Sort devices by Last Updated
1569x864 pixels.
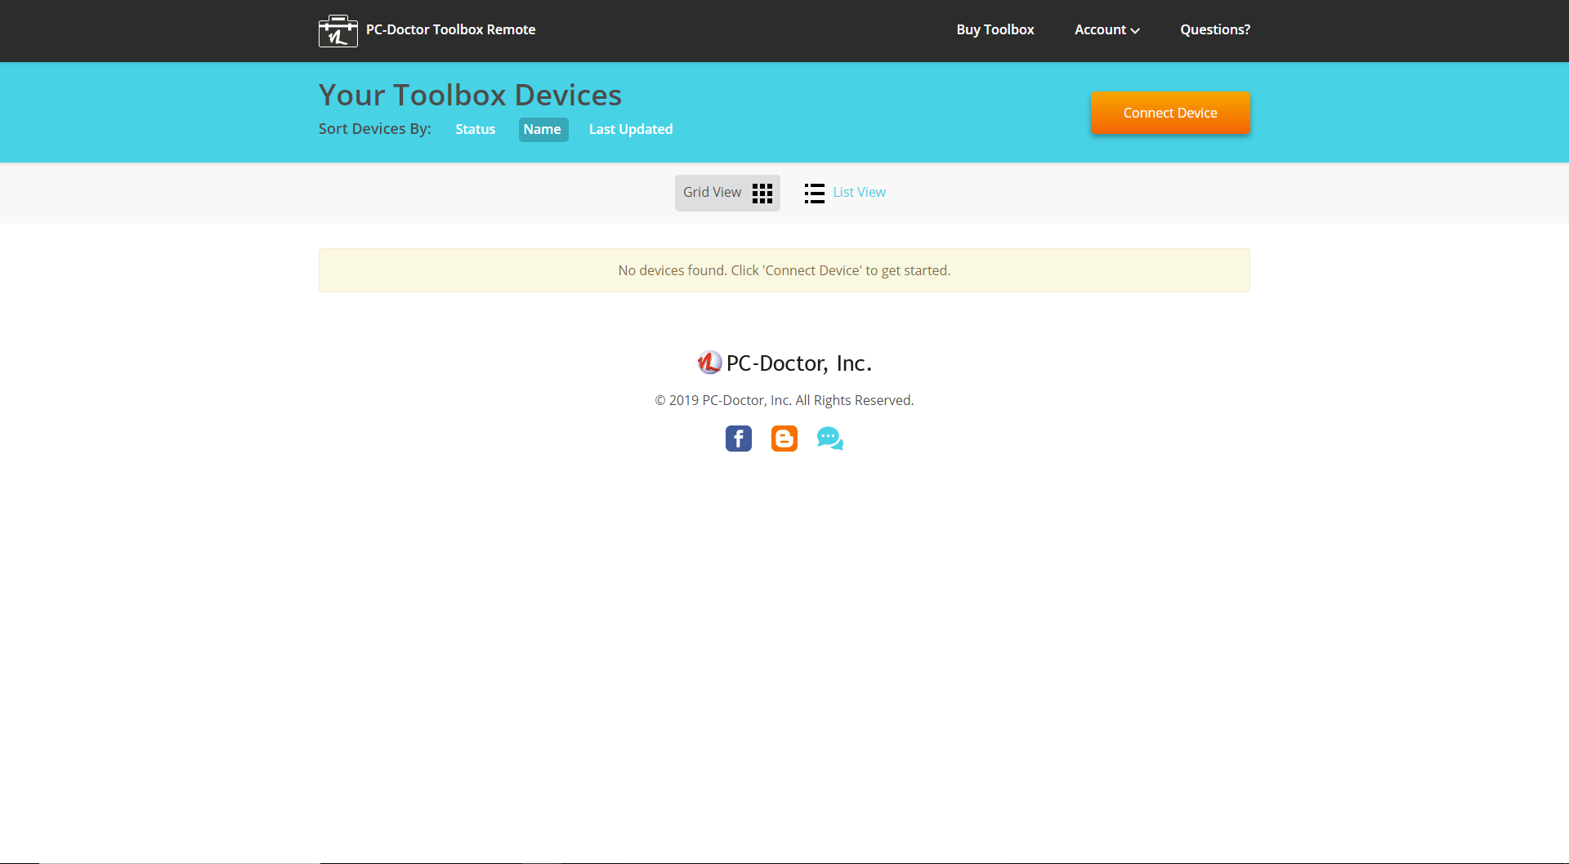coord(630,129)
